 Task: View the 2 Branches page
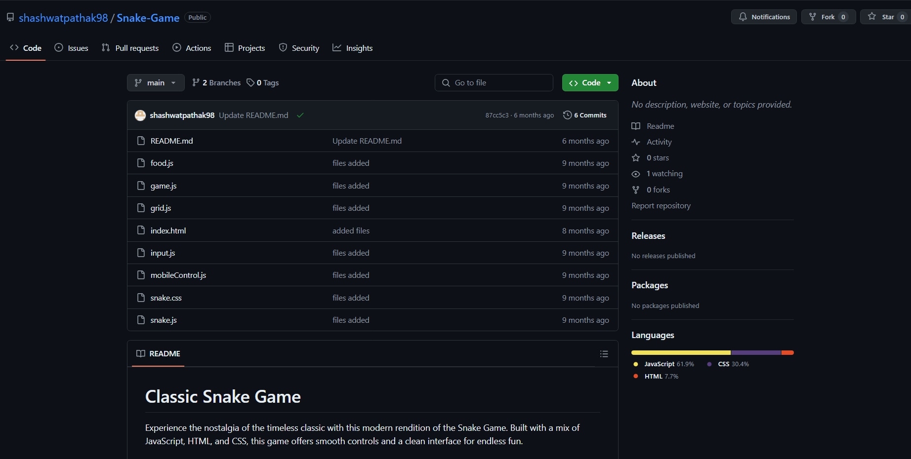pos(216,83)
